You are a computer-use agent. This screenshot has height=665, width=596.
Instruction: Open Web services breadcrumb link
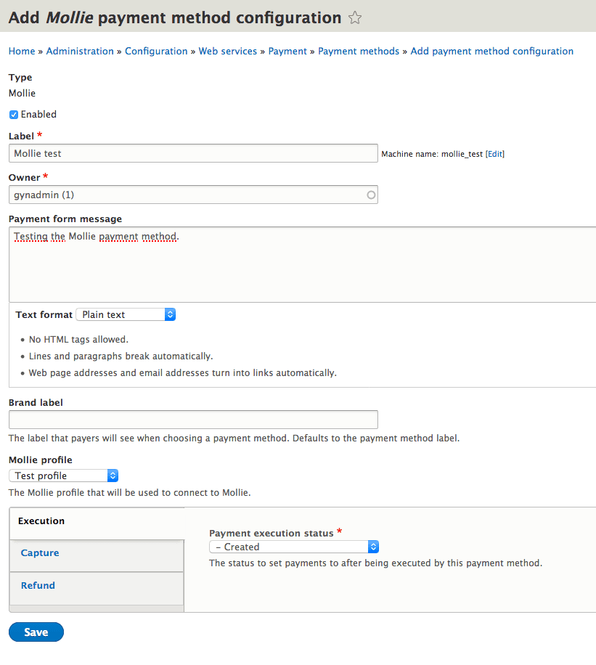coord(228,52)
